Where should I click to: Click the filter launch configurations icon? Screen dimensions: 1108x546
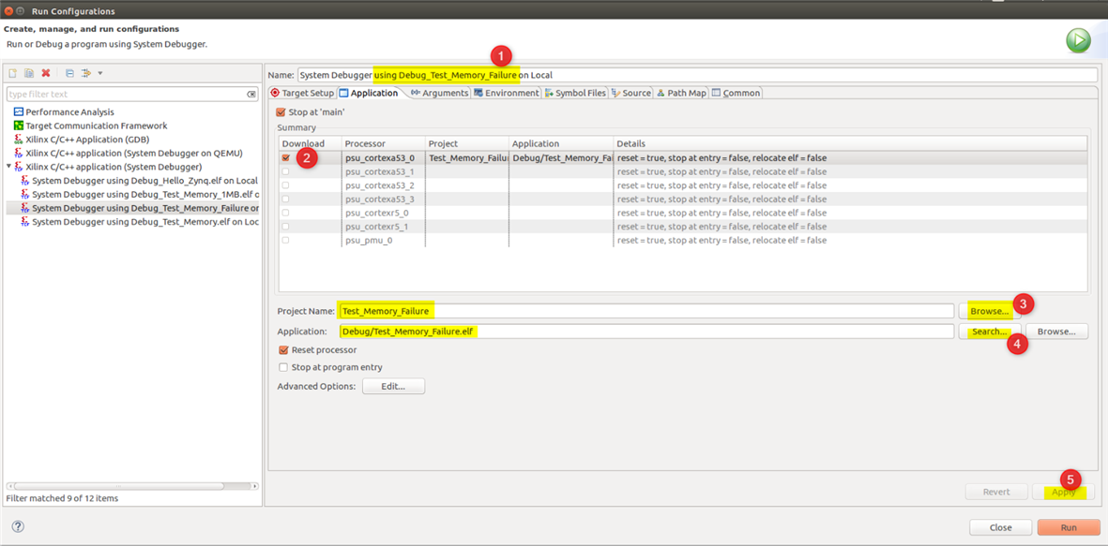[x=86, y=73]
